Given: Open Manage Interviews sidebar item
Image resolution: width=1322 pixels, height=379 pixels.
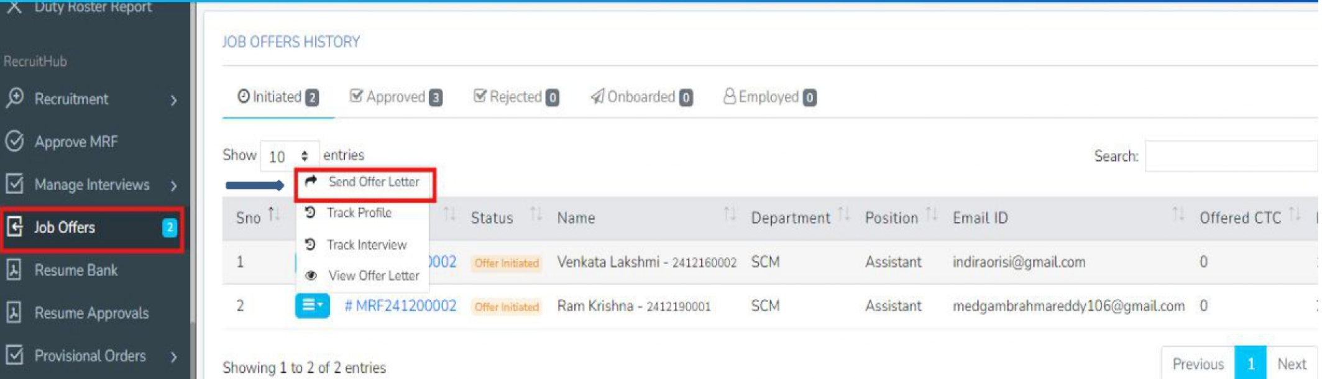Looking at the screenshot, I should pos(92,185).
